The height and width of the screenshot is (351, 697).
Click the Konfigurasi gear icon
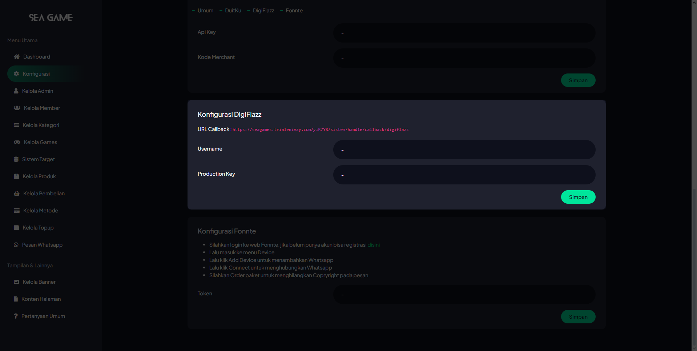pos(16,74)
